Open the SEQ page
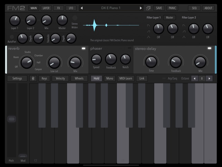The width and height of the screenshot is (222, 167). pyautogui.click(x=194, y=8)
